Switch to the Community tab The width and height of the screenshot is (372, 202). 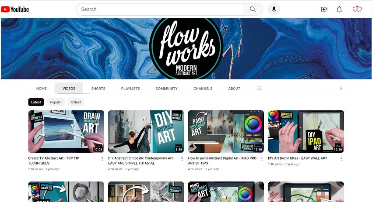click(167, 89)
